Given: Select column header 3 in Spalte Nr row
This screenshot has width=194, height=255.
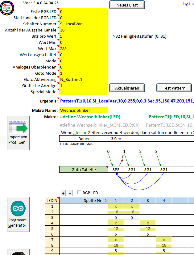Looking at the screenshot, I should pos(148,200).
